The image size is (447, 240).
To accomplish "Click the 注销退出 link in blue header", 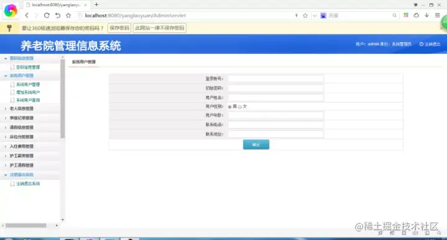I will click(x=432, y=44).
